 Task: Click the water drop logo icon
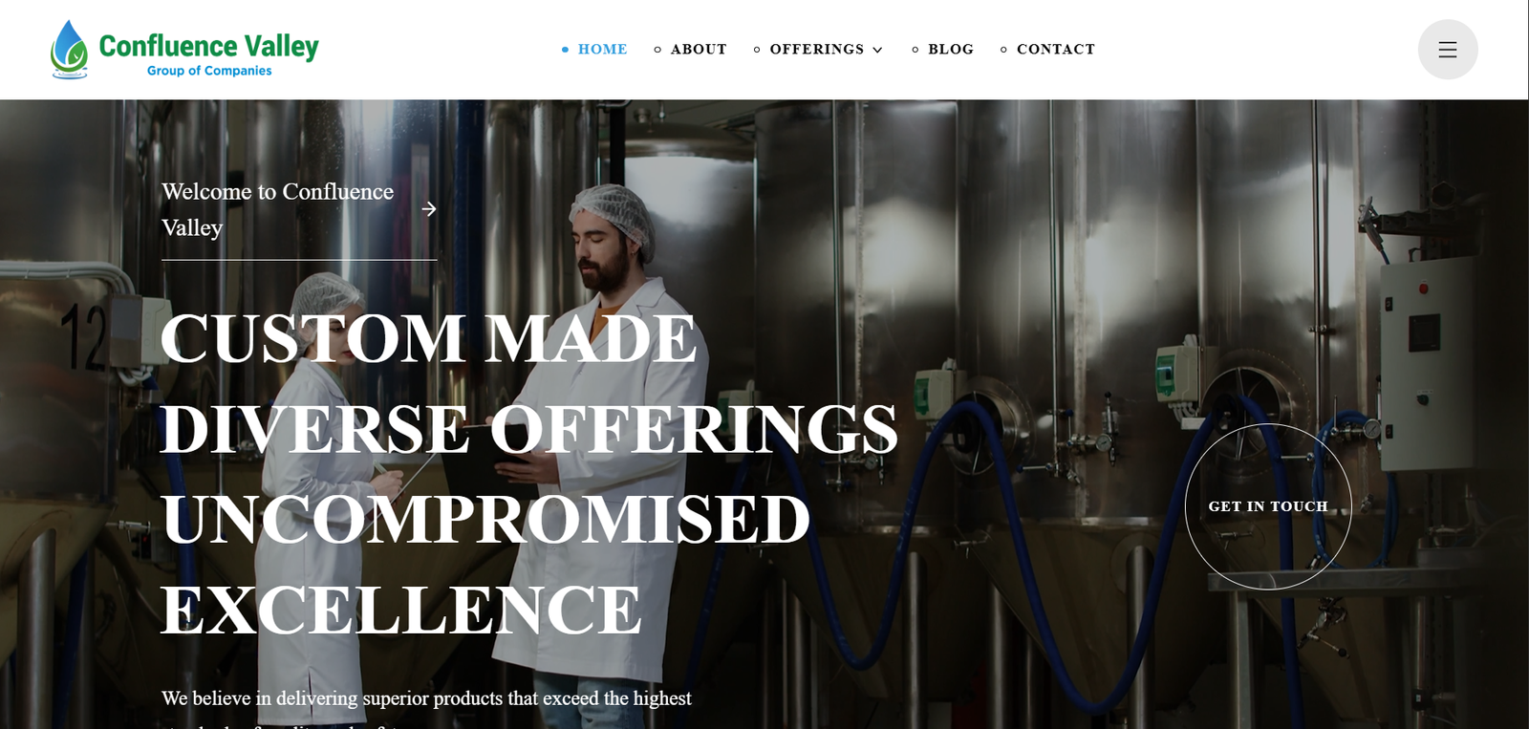(x=69, y=50)
